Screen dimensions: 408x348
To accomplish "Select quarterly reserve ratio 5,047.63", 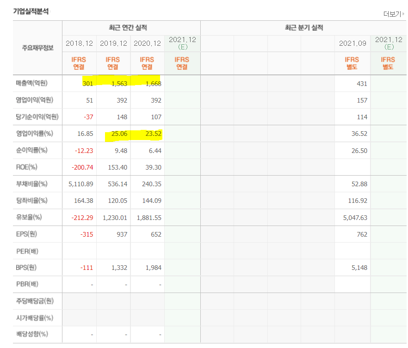I will pyautogui.click(x=355, y=218).
